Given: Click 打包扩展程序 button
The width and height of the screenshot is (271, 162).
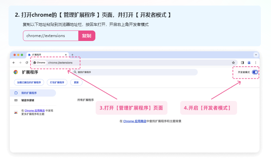Looking at the screenshot, I should coord(57,82).
